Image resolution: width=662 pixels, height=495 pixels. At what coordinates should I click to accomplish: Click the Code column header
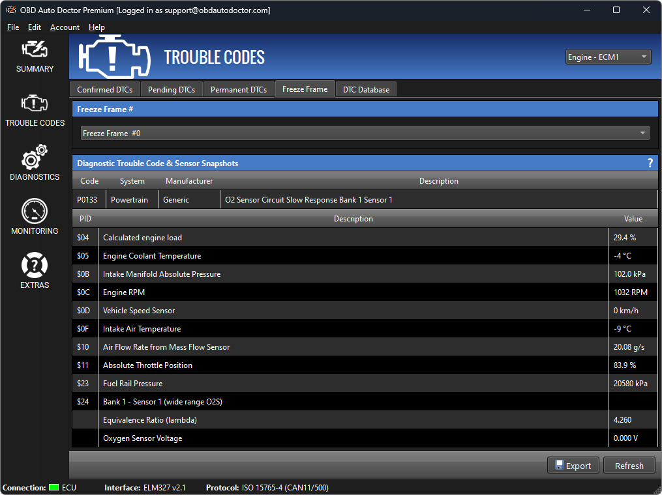(x=89, y=181)
